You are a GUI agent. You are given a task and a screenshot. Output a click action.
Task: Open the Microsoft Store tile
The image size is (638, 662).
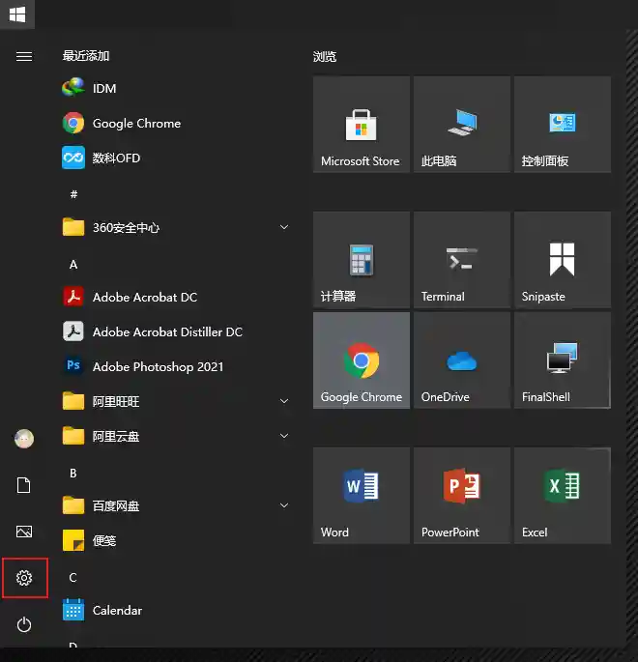tap(362, 124)
